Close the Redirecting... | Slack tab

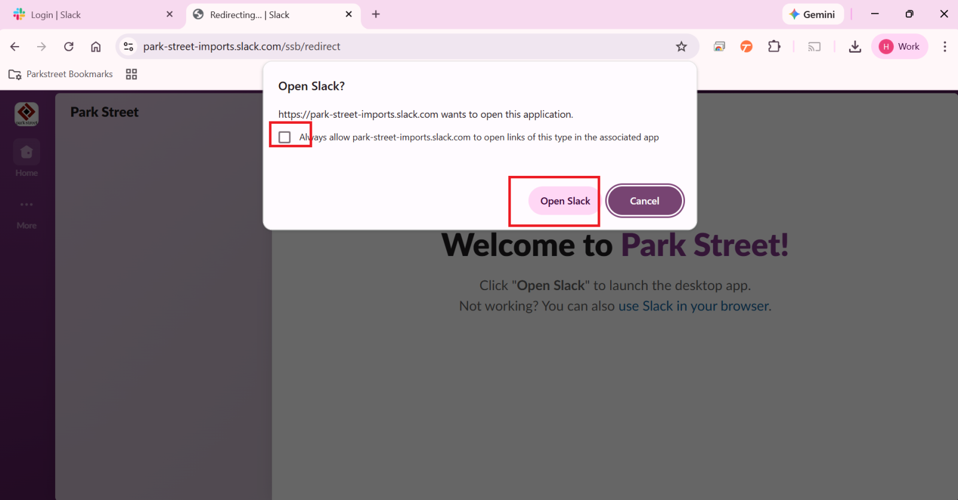tap(349, 14)
